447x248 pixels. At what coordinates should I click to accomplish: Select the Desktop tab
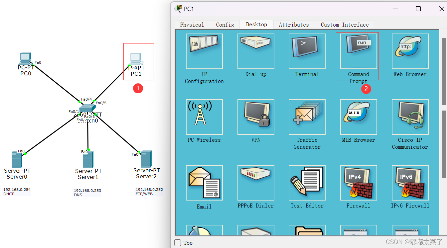256,24
